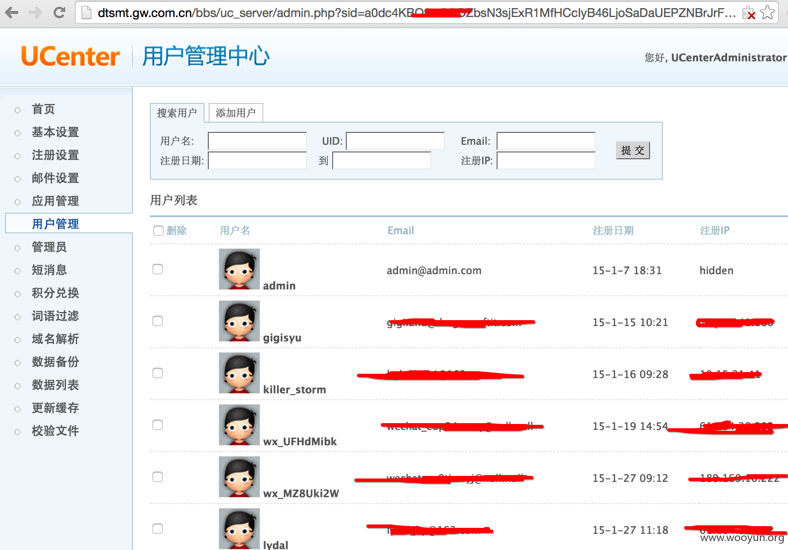The height and width of the screenshot is (550, 788).
Task: Click the hidden IP value
Action: pyautogui.click(x=716, y=271)
